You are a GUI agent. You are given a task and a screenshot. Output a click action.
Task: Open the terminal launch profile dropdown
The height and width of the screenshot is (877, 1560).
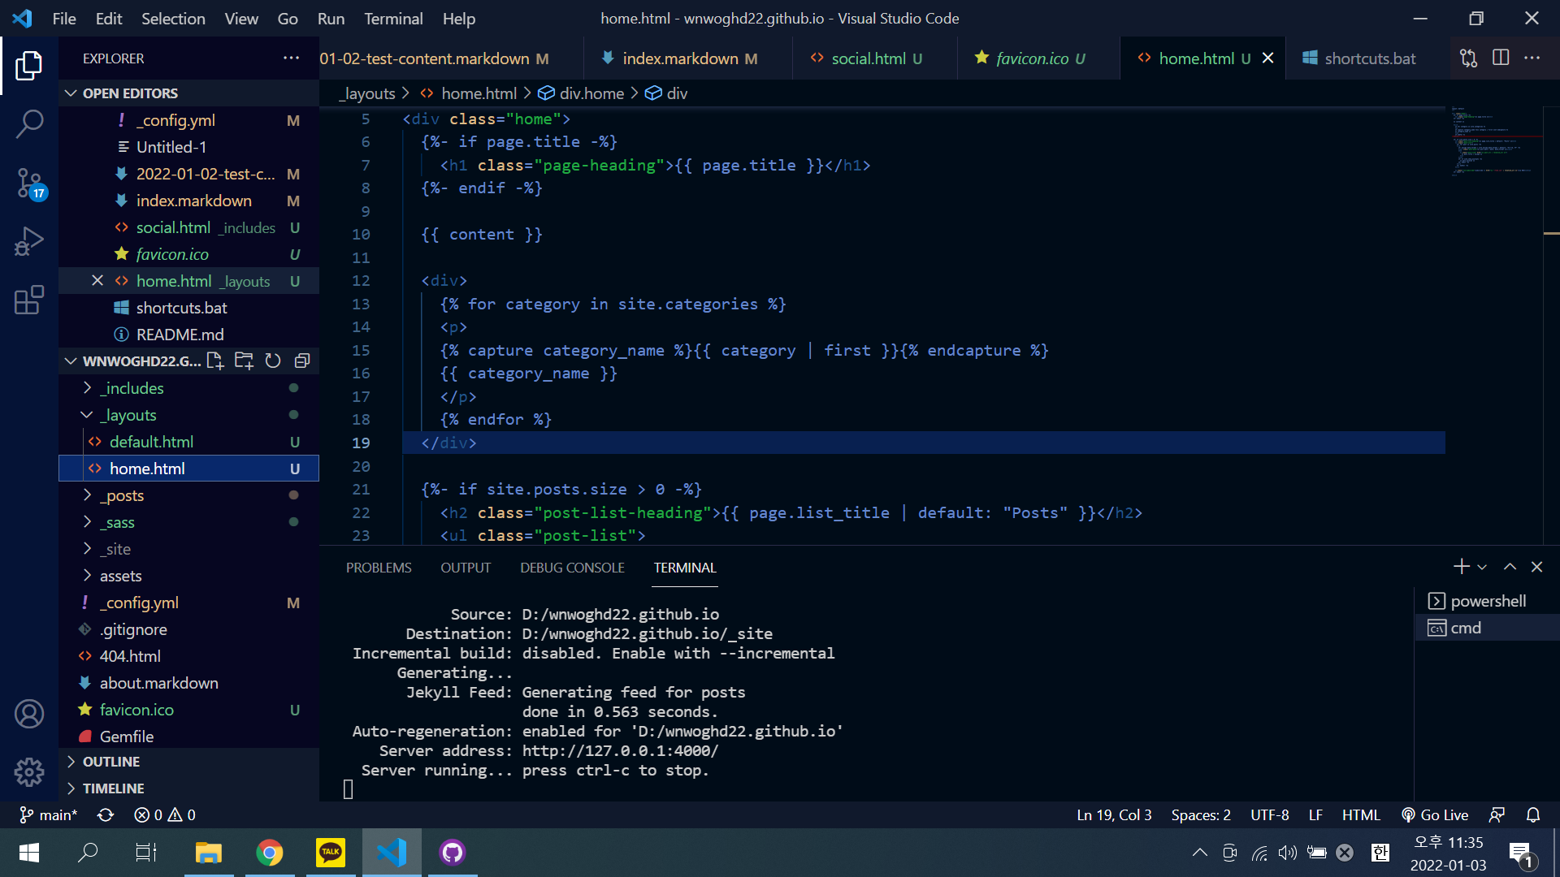point(1482,567)
